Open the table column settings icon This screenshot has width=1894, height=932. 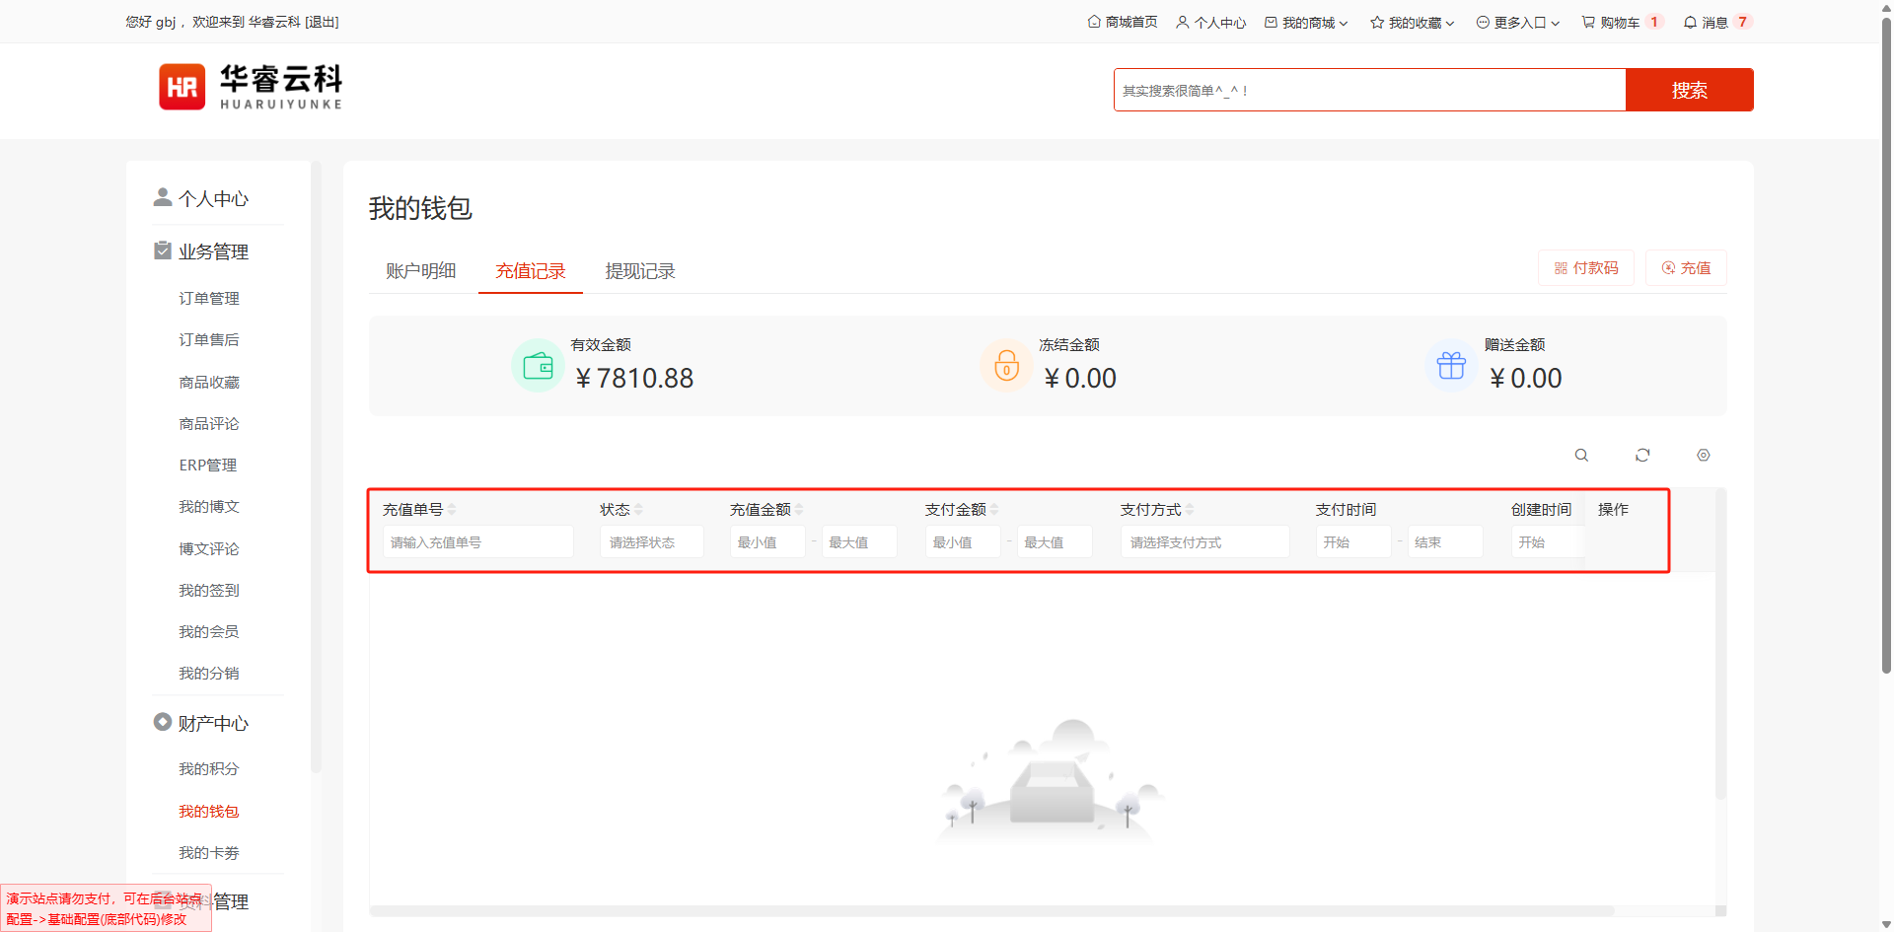pos(1703,455)
